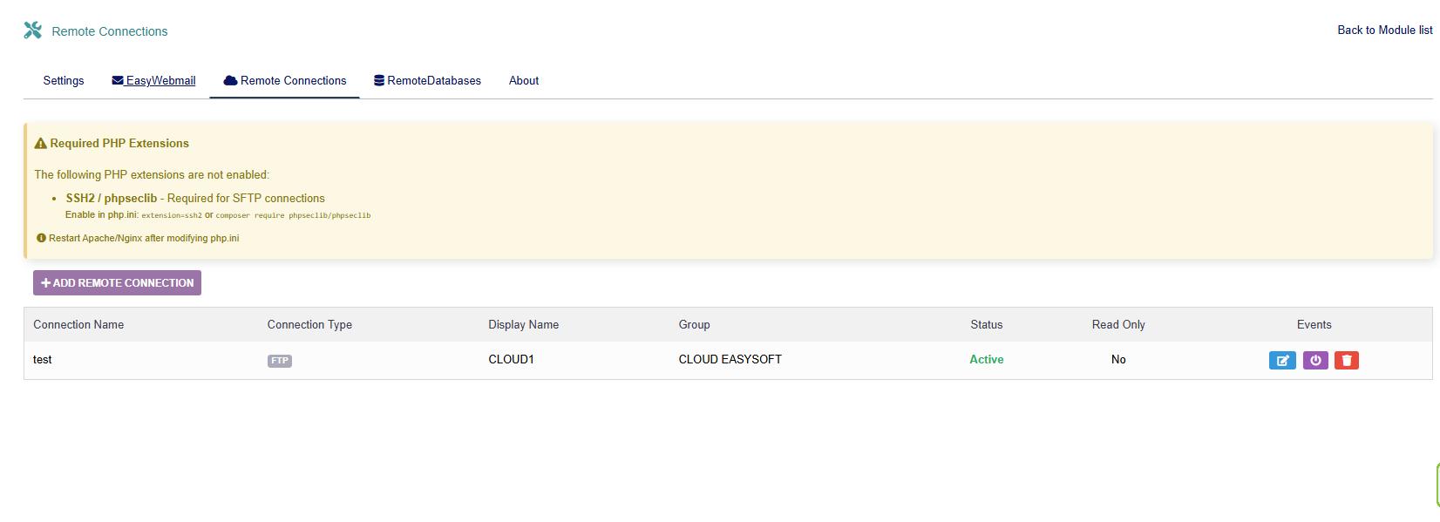Go back to Module list
The width and height of the screenshot is (1440, 522).
click(1385, 30)
